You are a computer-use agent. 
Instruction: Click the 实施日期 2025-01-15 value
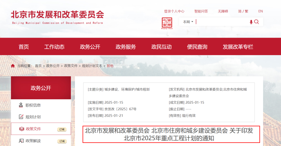114,103
